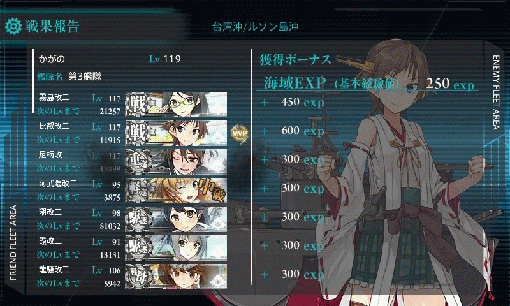Select 龍驤改二 ship banner portrait

tap(176, 276)
